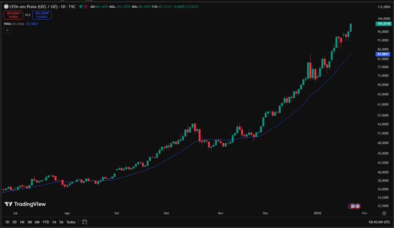This screenshot has width=394, height=228.
Task: Choose the 6M time range
Action: [37, 222]
